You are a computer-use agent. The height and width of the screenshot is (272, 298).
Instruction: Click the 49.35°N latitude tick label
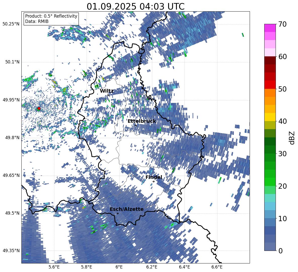pyautogui.click(x=11, y=251)
